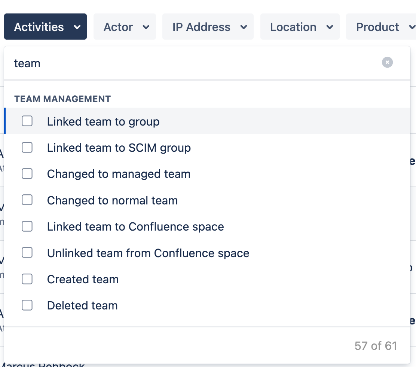Screen dimensions: 416x367
Task: Check the Linked team to SCIM group option
Action: point(27,147)
